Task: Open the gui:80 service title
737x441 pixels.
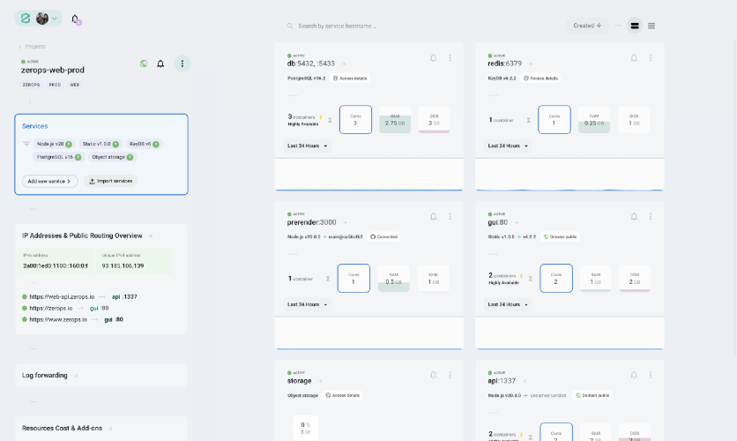Action: coord(498,222)
